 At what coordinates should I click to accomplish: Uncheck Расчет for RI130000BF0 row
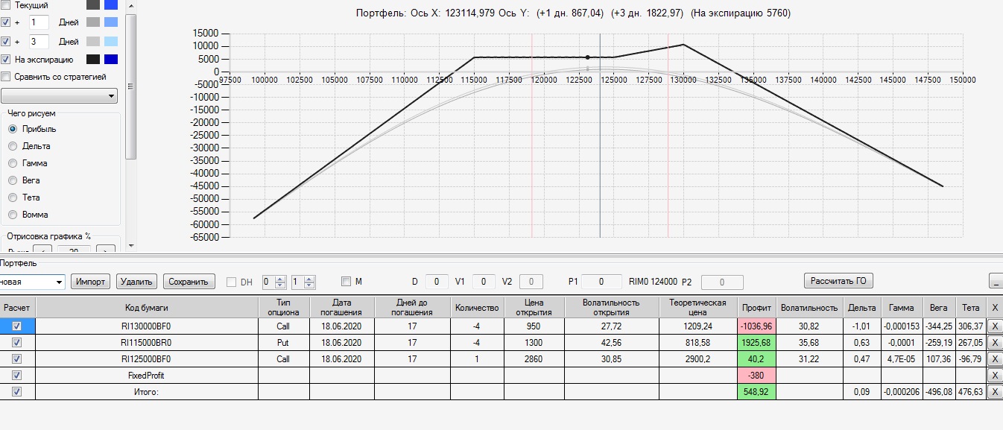click(x=17, y=326)
